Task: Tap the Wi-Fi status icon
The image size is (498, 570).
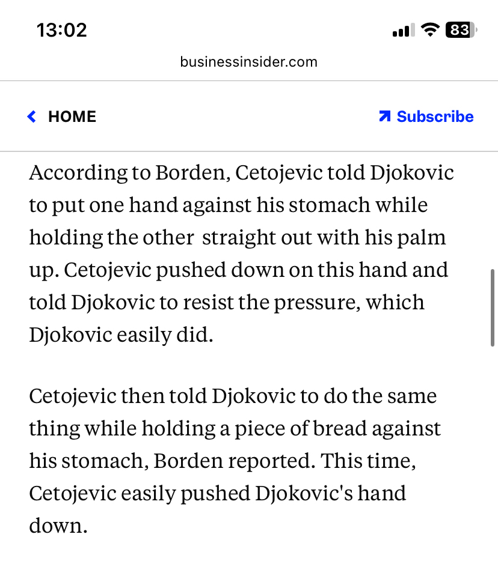Action: 430,30
